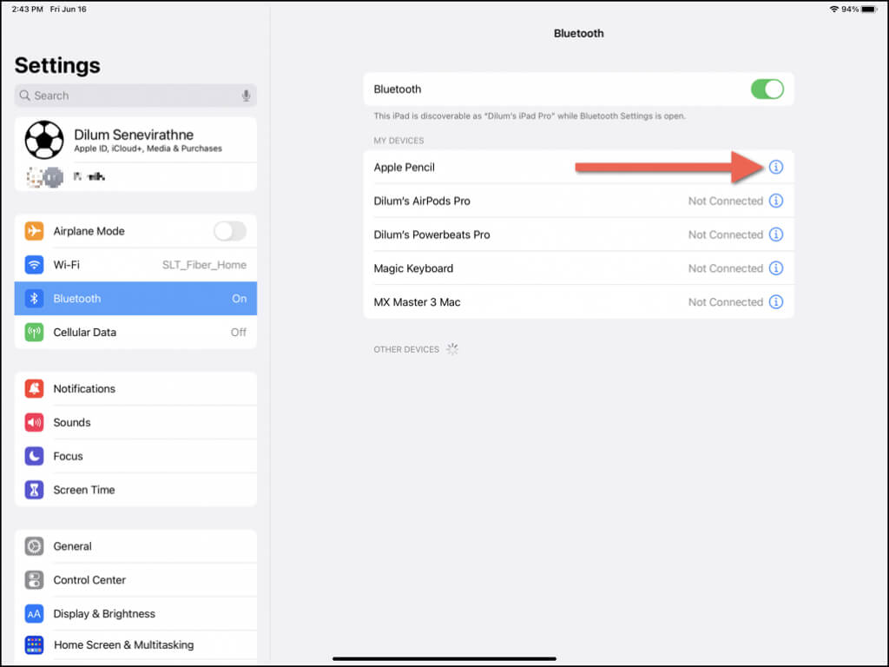Open Screen Time settings
The width and height of the screenshot is (889, 667).
tap(135, 490)
